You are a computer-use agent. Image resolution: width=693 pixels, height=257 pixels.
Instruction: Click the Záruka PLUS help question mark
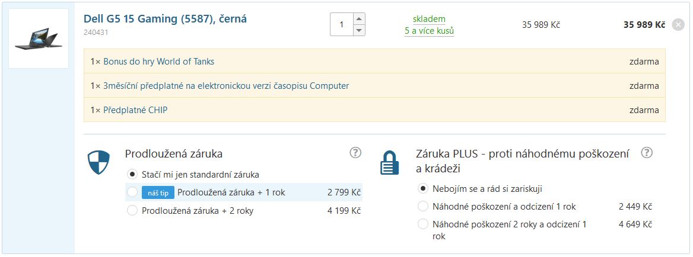pyautogui.click(x=647, y=153)
